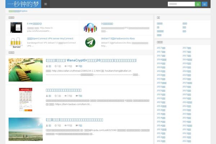Viewport: 216px width, 144px height.
Task: Focus the search input field in header
Action: pos(181,4)
